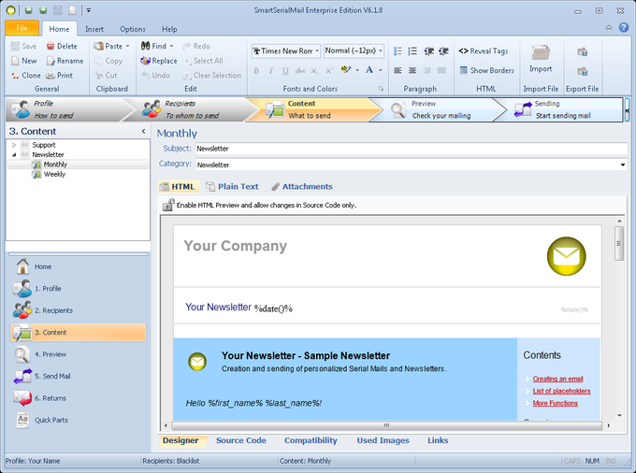This screenshot has width=636, height=473.
Task: Toggle Show Borders in HTML group
Action: coord(486,70)
